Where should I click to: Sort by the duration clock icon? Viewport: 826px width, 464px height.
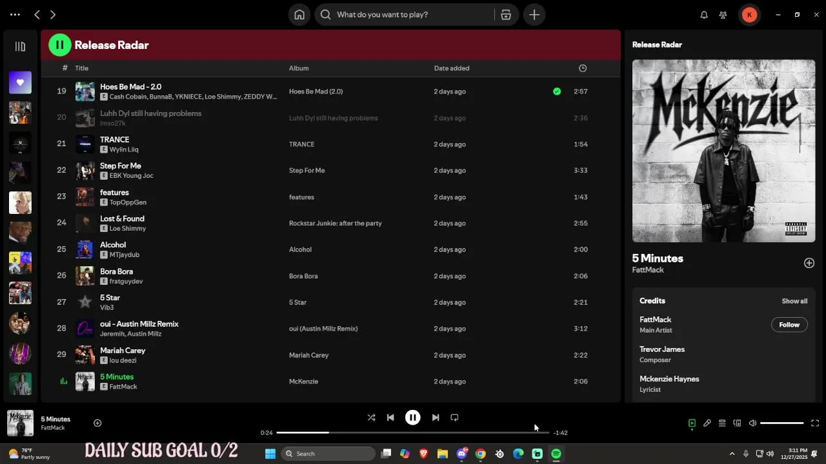click(x=583, y=68)
